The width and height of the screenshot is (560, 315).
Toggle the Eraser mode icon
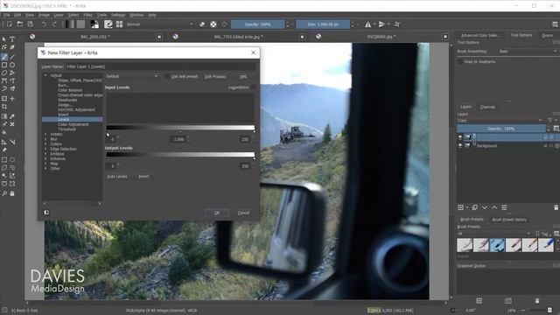[202, 24]
